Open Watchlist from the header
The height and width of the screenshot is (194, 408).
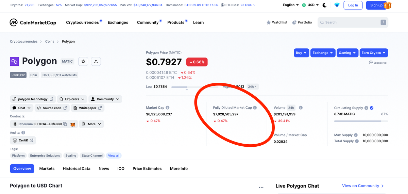pos(277,22)
